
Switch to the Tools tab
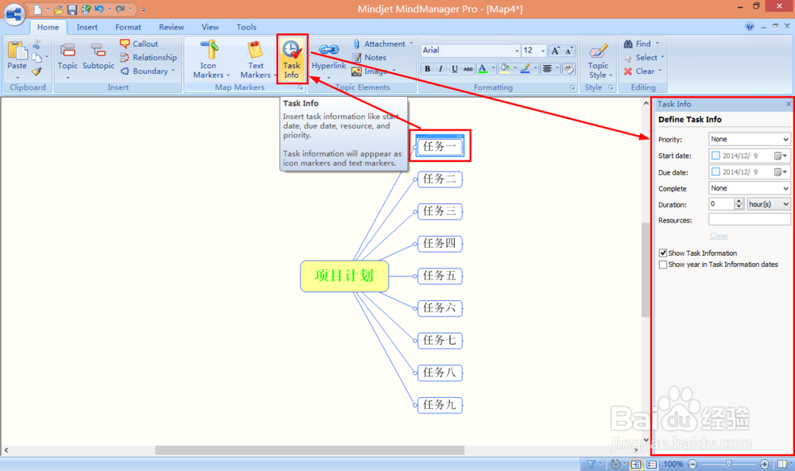tap(246, 27)
